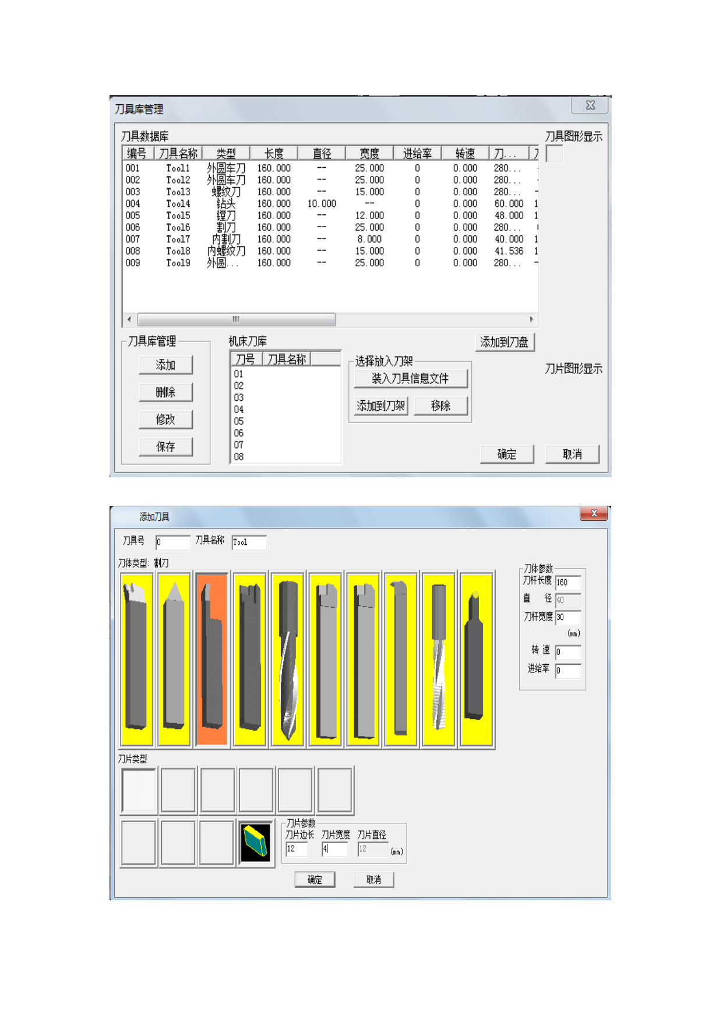Choose the sixth tool body thumbnail
The width and height of the screenshot is (723, 1022).
tap(326, 659)
